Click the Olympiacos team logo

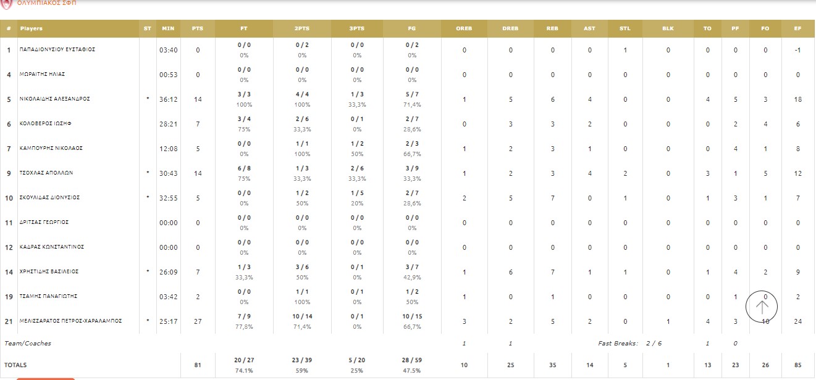[7, 3]
